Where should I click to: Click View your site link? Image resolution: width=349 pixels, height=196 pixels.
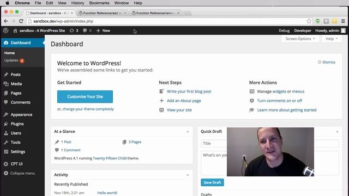coord(179,110)
